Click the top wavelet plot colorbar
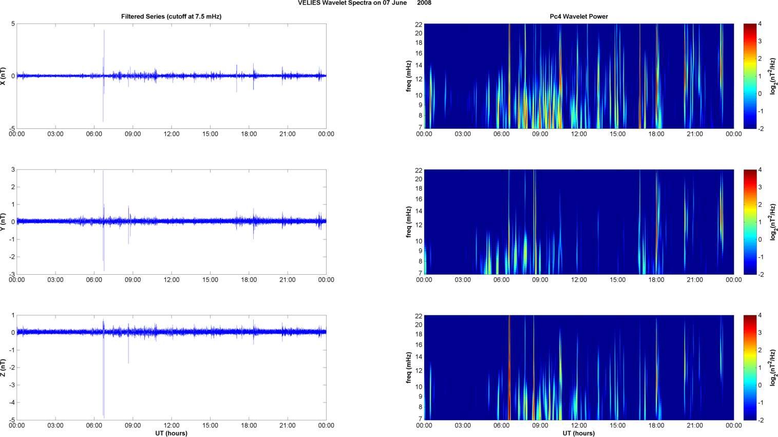The image size is (778, 437). tap(750, 76)
